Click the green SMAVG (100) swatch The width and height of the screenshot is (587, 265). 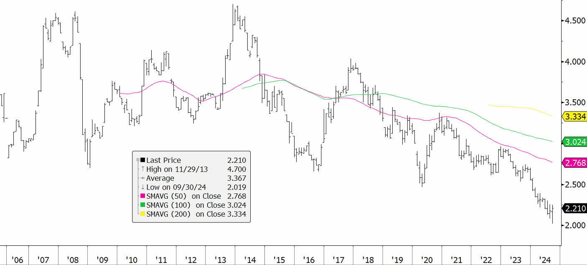click(x=142, y=205)
